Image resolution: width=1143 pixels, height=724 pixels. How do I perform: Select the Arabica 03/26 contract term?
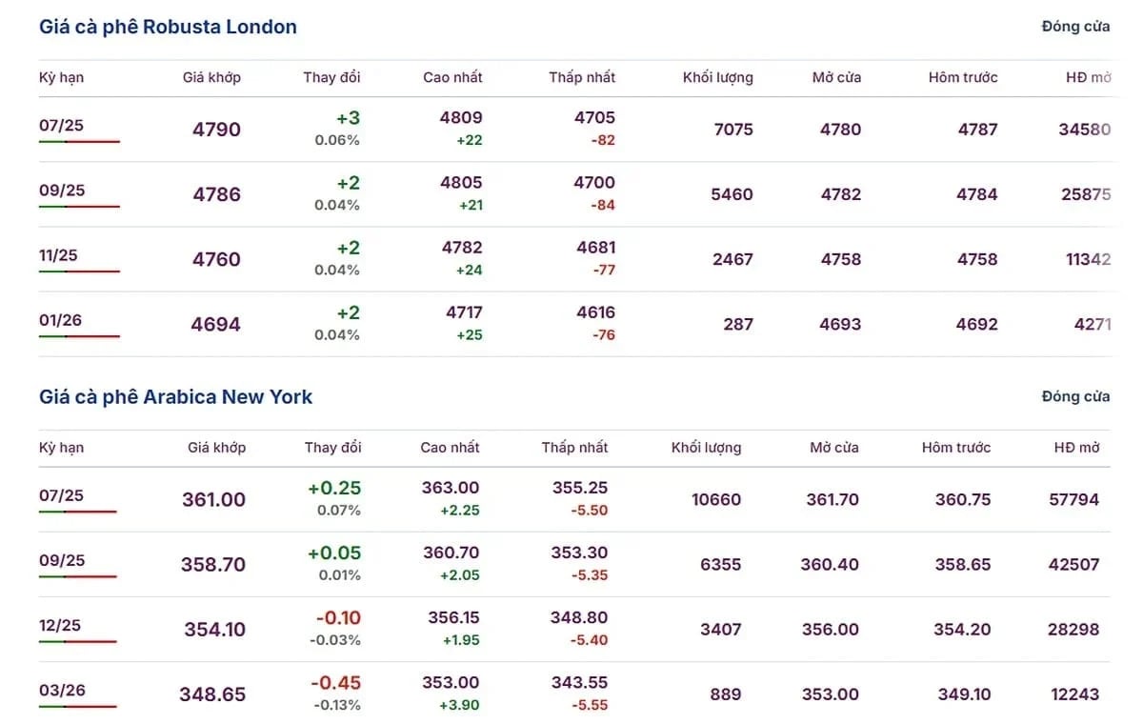(62, 689)
